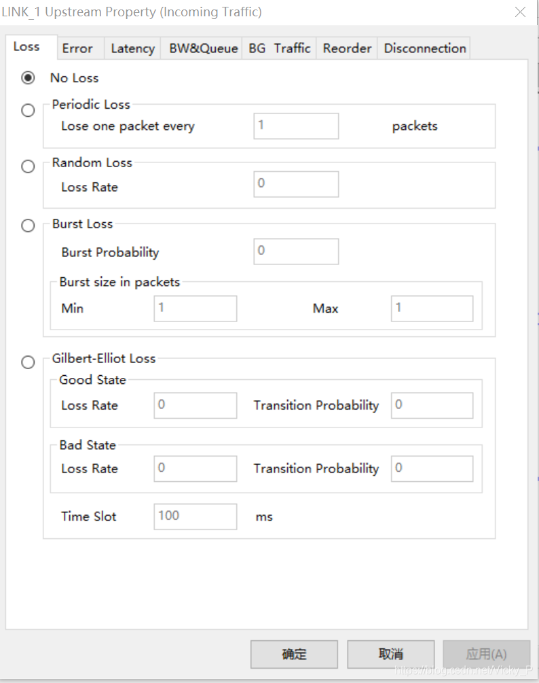The height and width of the screenshot is (683, 539).
Task: Focus the Good State Loss Rate field
Action: coord(196,406)
